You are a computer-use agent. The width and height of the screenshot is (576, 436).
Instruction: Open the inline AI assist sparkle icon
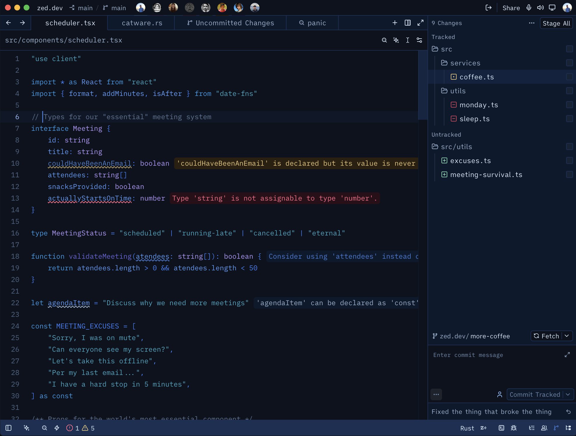click(x=396, y=40)
